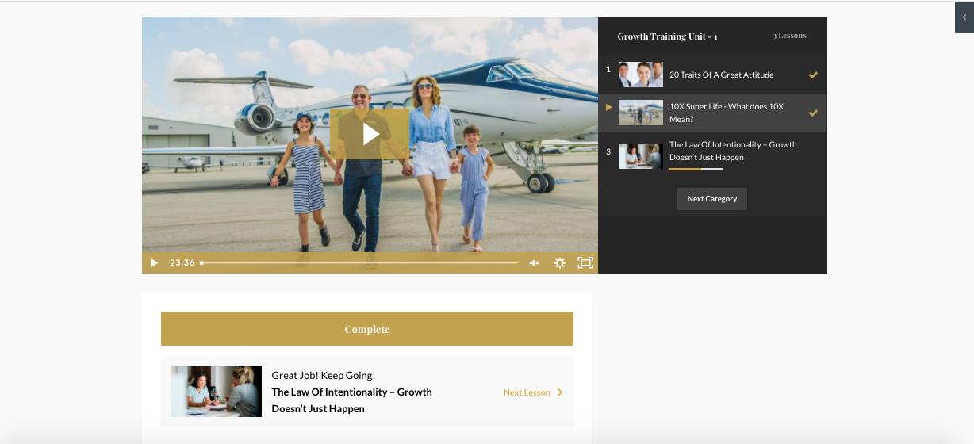Click the now-playing arrow next to 10X lesson

point(609,107)
